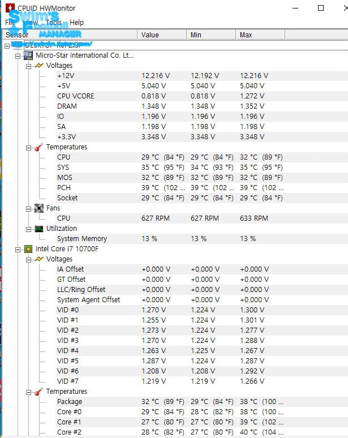348x438 pixels.
Task: Collapse the root DESKTOP computer node
Action: (7, 46)
